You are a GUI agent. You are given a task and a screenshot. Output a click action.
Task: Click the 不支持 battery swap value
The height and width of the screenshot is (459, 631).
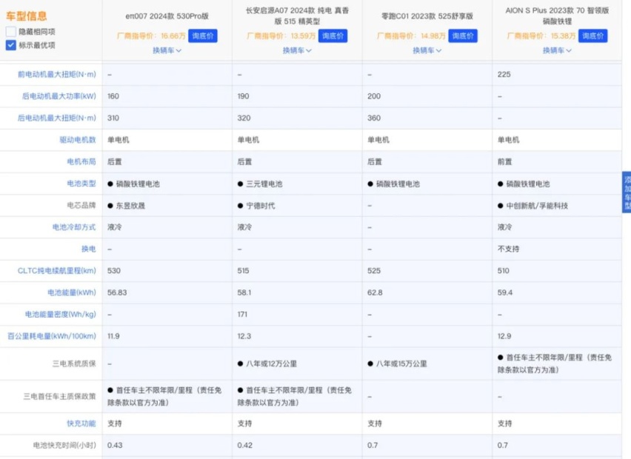click(508, 249)
